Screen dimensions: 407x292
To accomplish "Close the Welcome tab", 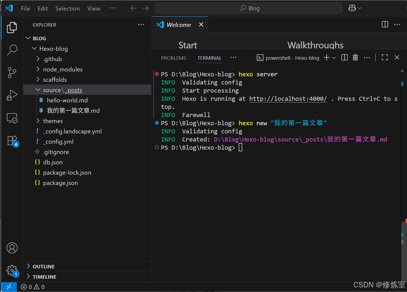I will click(x=201, y=24).
